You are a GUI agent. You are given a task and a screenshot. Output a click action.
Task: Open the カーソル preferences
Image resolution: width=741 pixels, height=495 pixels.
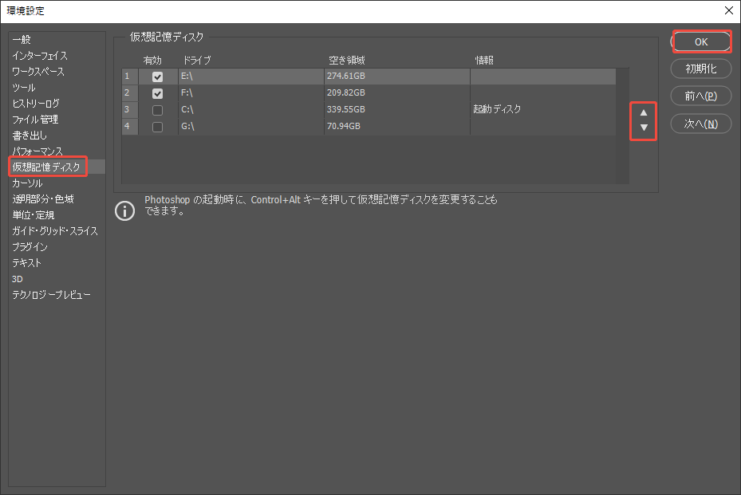(26, 182)
